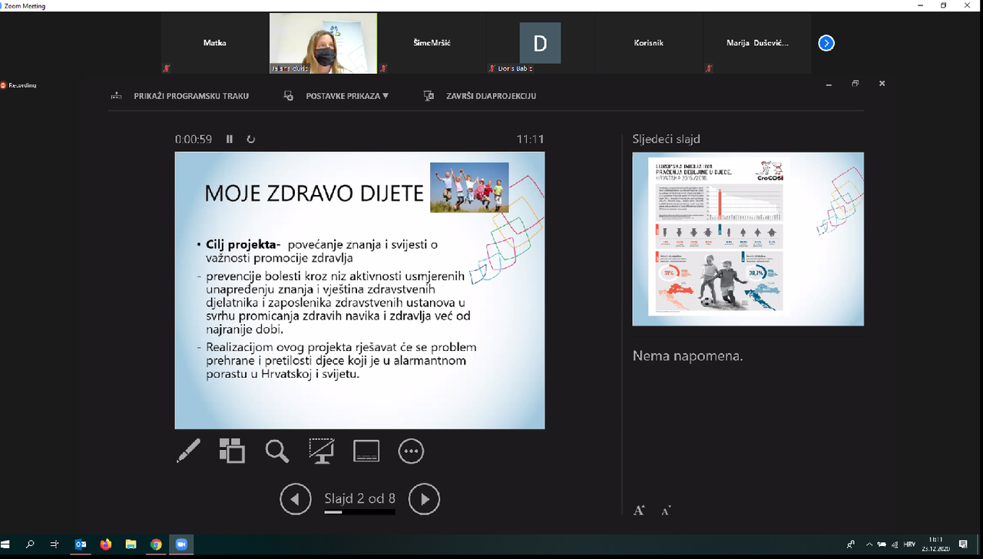Show hidden system tray icons chevron

pos(869,544)
